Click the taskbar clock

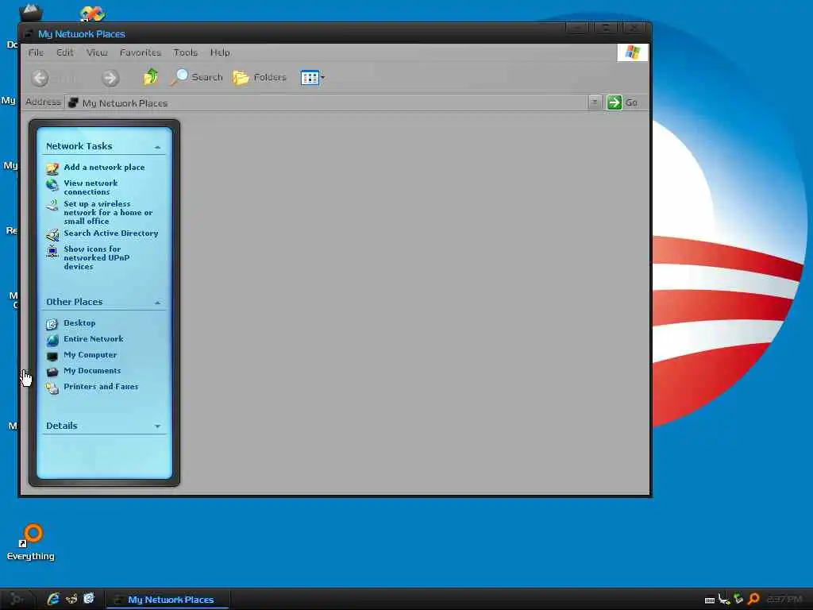784,599
